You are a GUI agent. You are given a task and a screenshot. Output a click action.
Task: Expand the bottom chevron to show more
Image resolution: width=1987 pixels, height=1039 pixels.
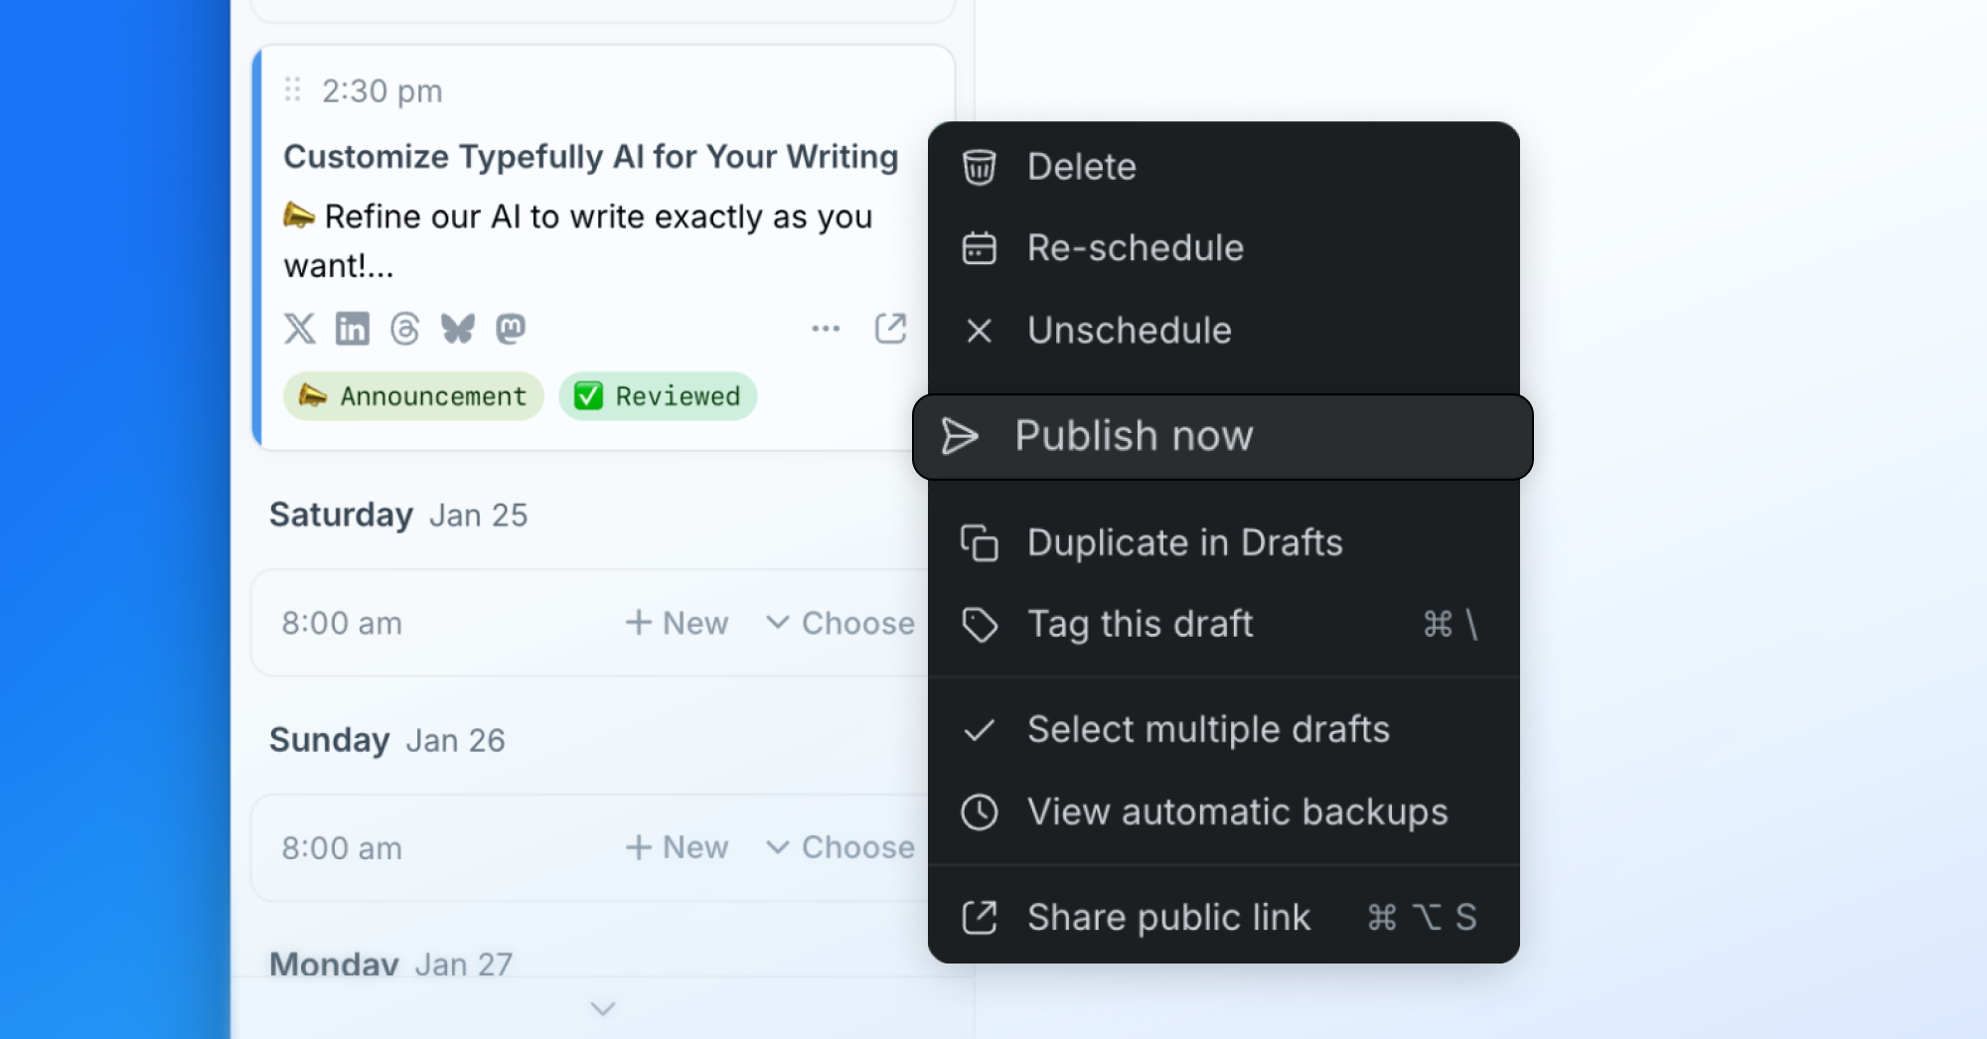(603, 1009)
